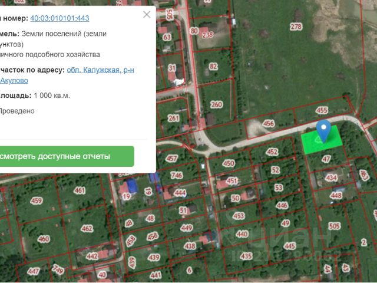Click the blue location pin marker
Image resolution: width=377 pixels, height=283 pixels.
point(323,130)
